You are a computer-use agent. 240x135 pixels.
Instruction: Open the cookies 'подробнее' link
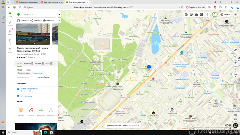click(133, 125)
